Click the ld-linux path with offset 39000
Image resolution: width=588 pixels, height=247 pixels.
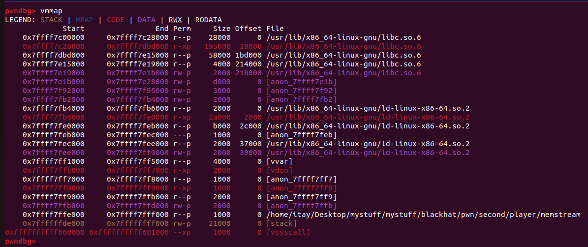368,153
